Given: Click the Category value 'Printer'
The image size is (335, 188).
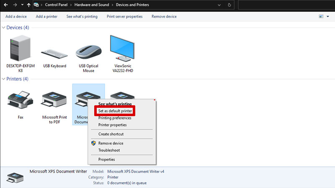Looking at the screenshot, I should [x=113, y=177].
